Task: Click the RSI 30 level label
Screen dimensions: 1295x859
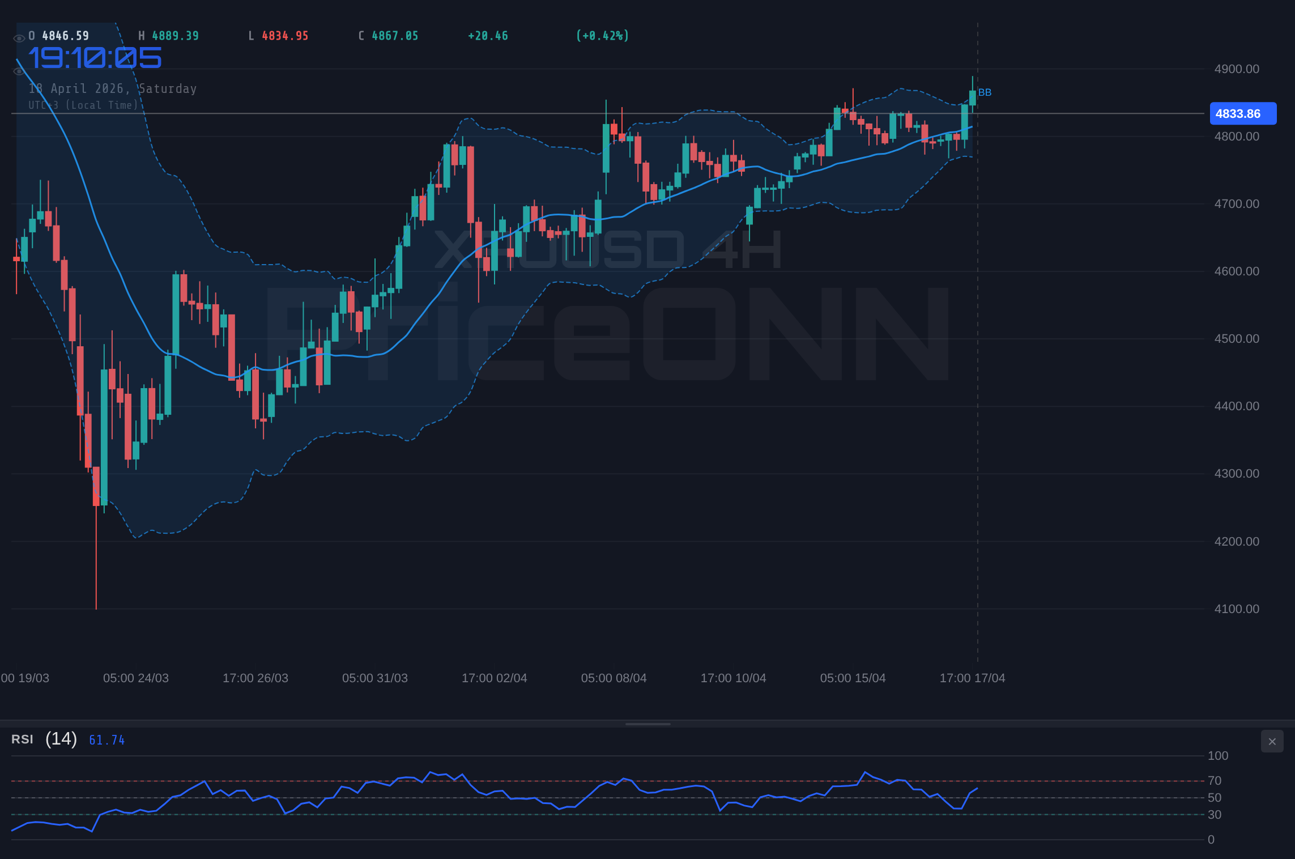Action: [1215, 815]
